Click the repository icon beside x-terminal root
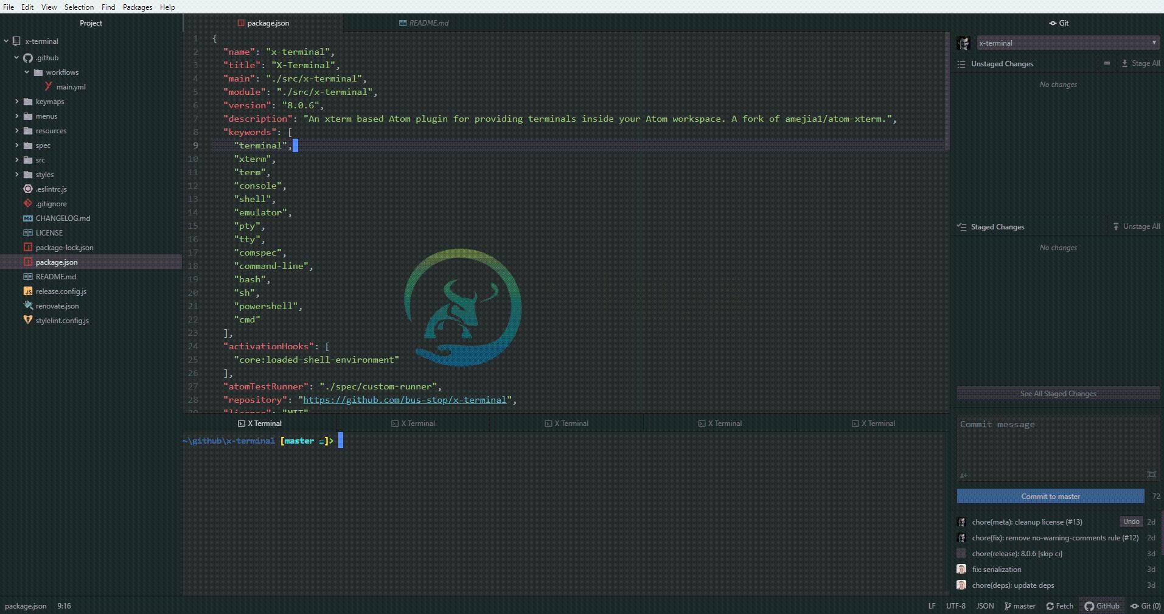This screenshot has width=1164, height=614. (x=16, y=41)
